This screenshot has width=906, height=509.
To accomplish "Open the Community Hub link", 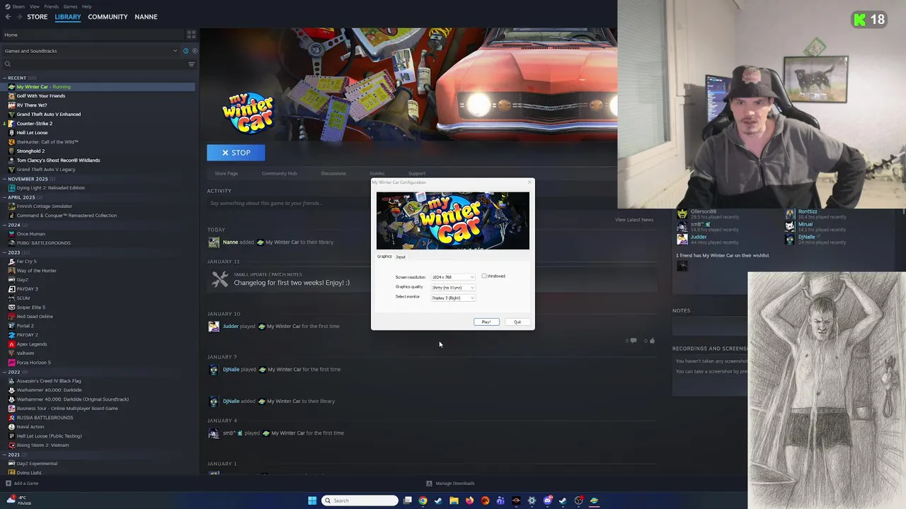I will point(279,173).
